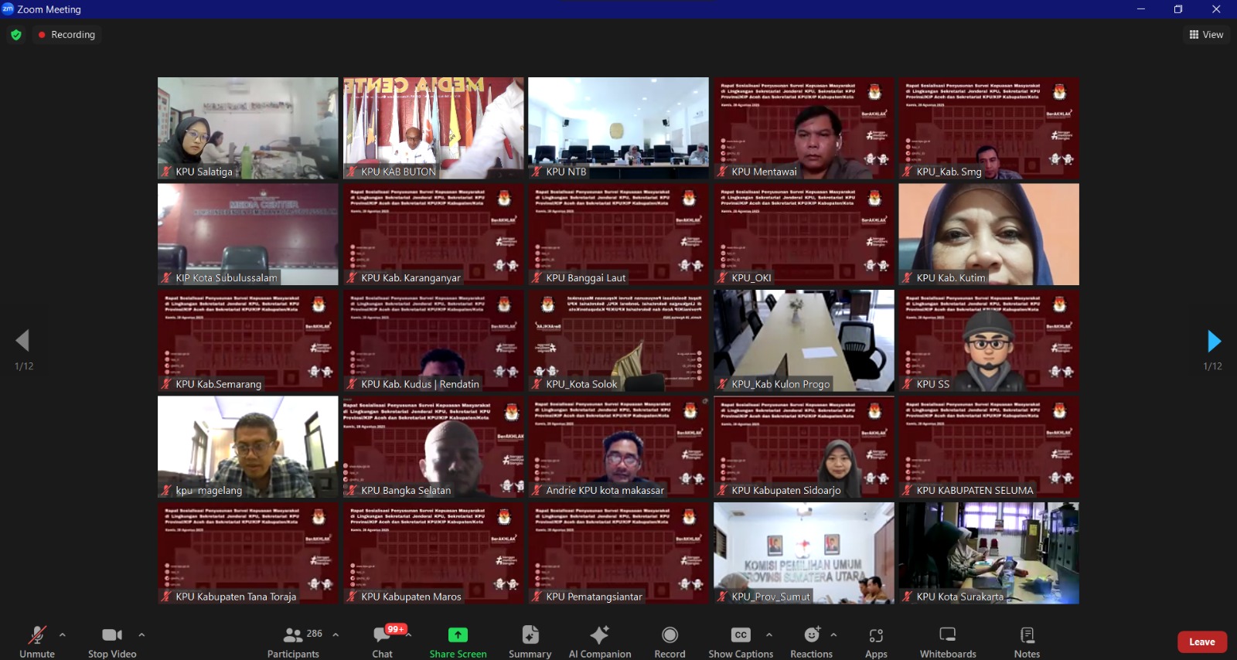
Task: Go to next gallery page
Action: point(1214,341)
